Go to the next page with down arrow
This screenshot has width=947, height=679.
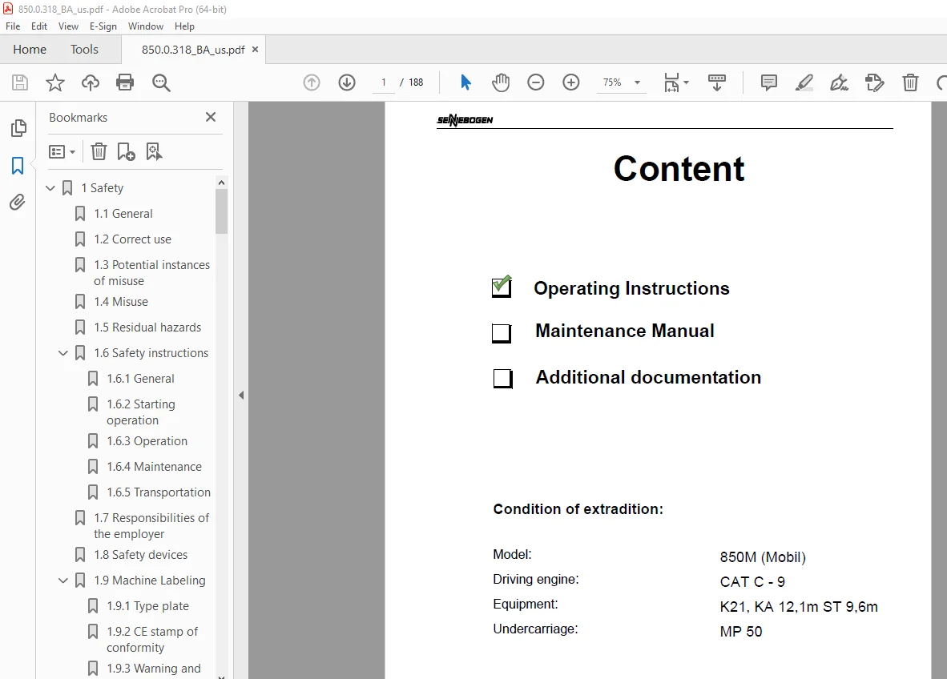(x=347, y=82)
